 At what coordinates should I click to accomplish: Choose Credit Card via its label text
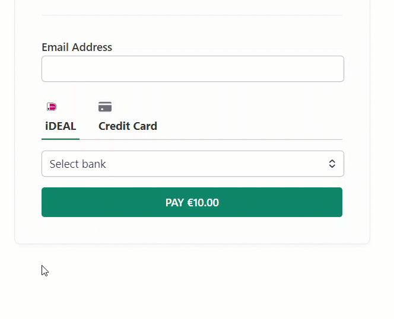tap(128, 126)
